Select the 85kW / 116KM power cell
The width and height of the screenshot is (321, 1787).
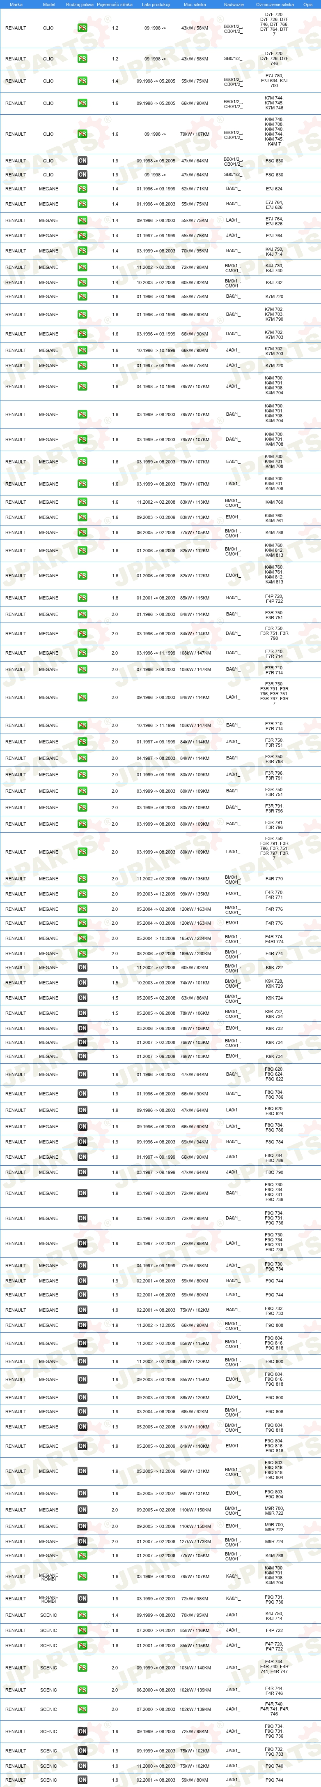point(195,1631)
